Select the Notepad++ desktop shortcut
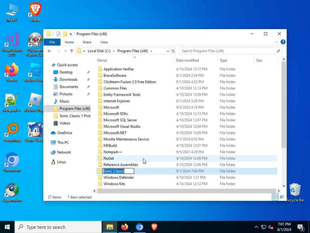Viewport: 310px width, 233px height. click(x=12, y=103)
